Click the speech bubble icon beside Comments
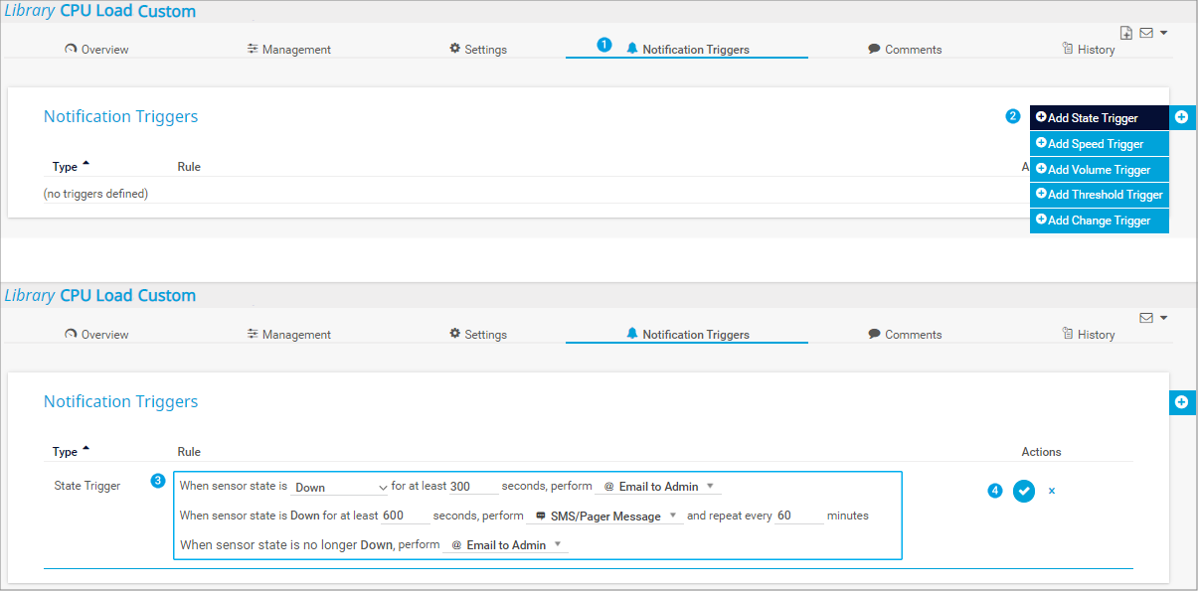1198x591 pixels. tap(873, 48)
